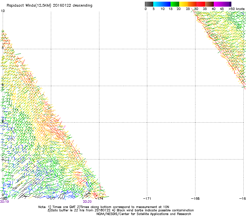
Task: Click the purple time stamp '20:19'
Action: pos(4,202)
